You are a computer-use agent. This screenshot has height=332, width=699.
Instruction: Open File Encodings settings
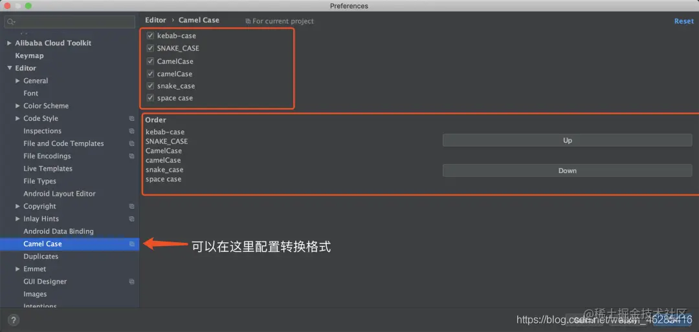47,156
